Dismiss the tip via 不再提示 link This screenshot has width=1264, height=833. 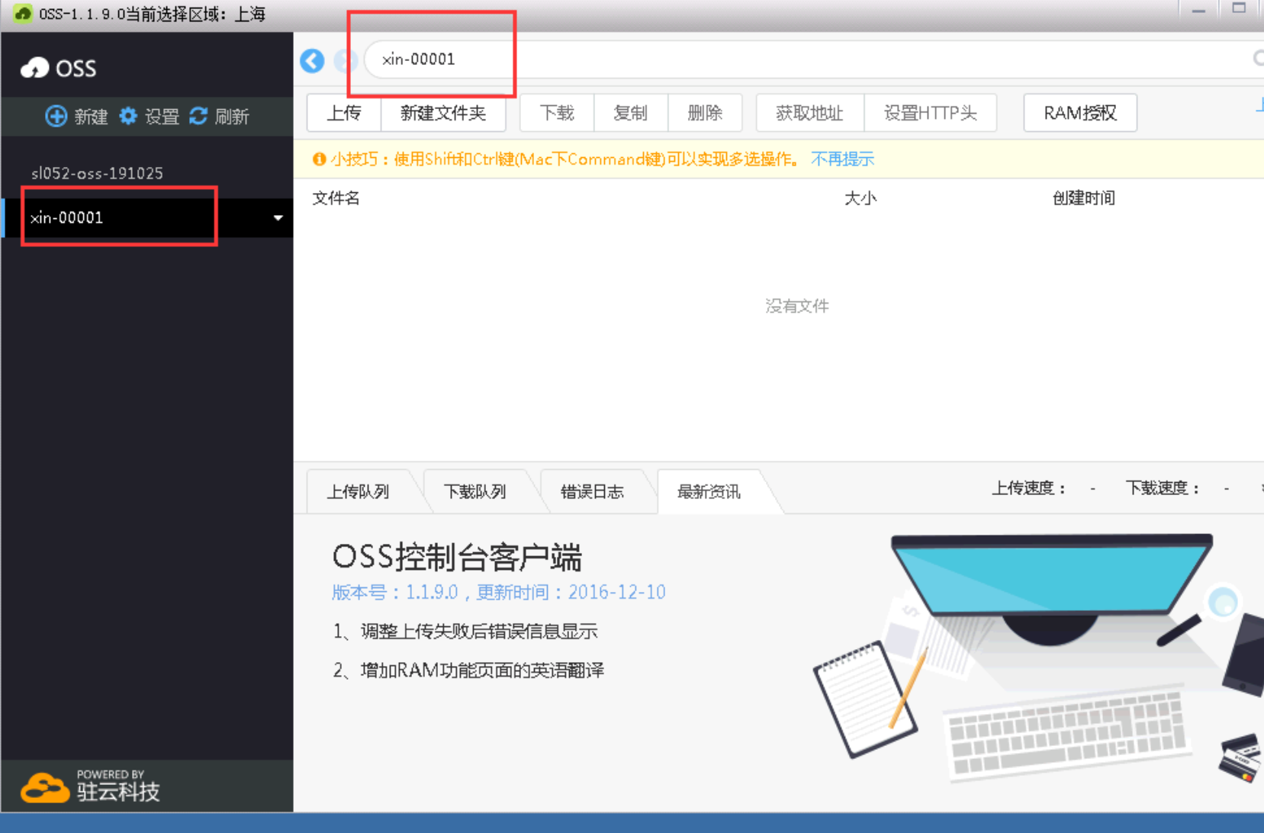click(842, 159)
